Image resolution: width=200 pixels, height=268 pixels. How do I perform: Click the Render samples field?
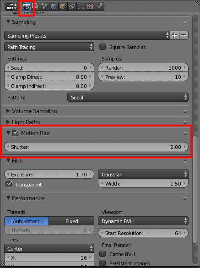coord(143,68)
